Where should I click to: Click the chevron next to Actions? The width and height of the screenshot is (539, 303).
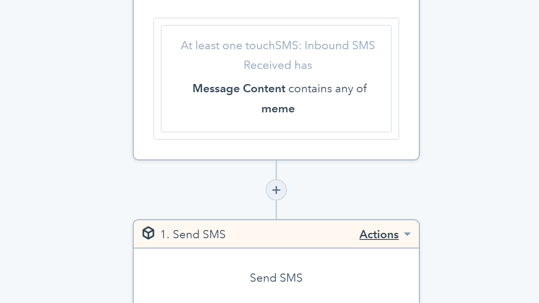click(x=407, y=234)
